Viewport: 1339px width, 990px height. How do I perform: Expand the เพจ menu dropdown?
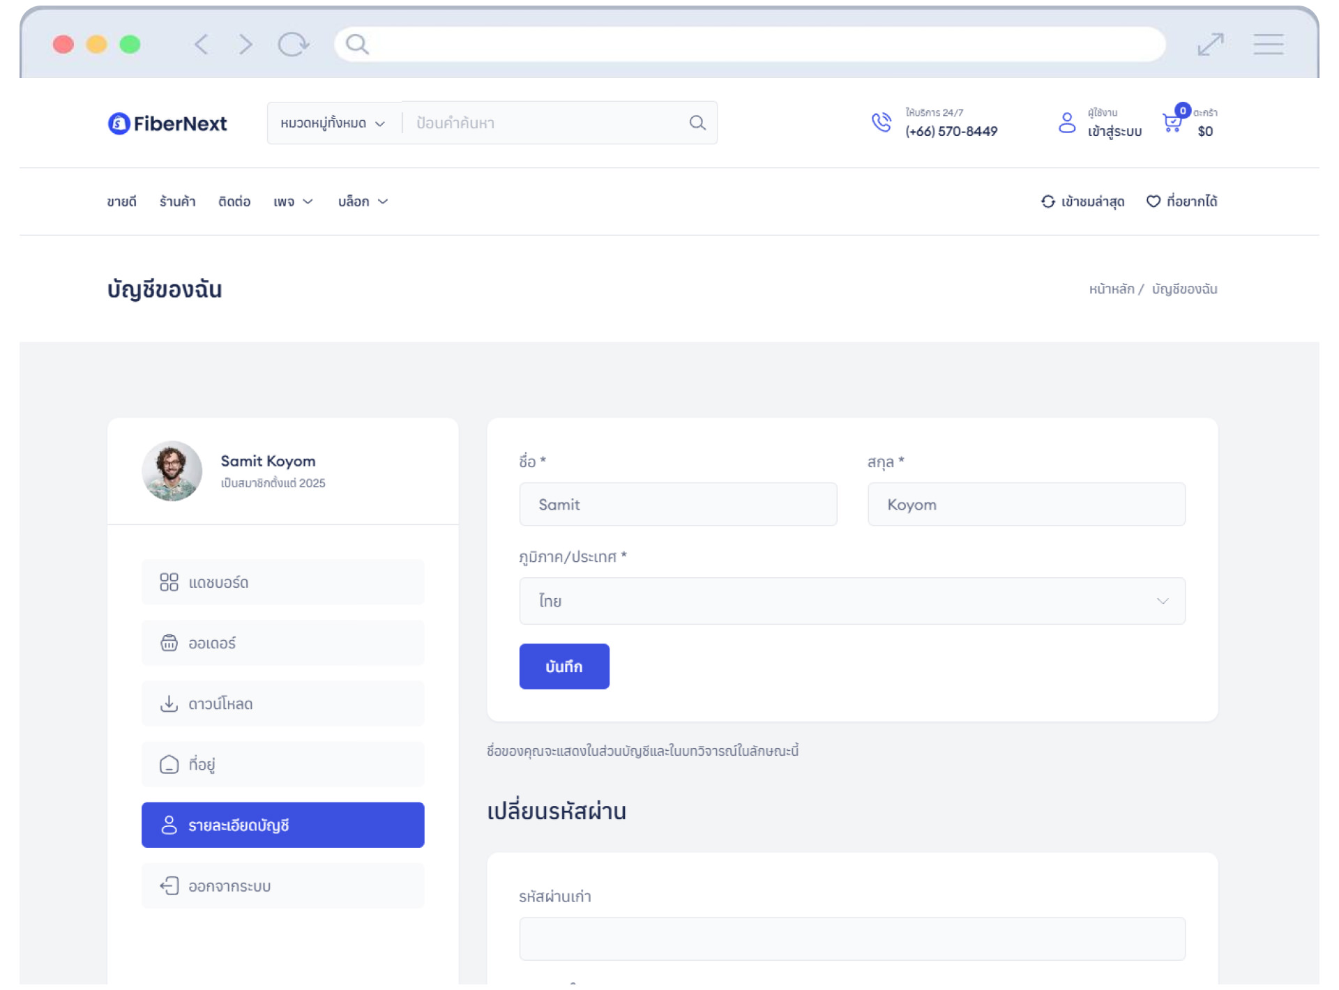click(293, 201)
